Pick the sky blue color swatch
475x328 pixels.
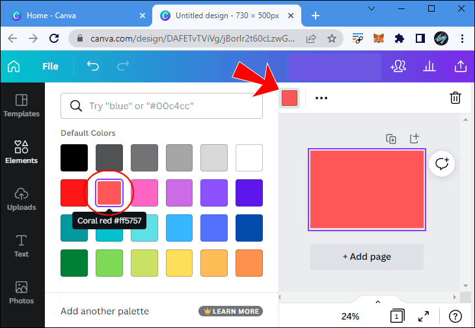(x=179, y=228)
